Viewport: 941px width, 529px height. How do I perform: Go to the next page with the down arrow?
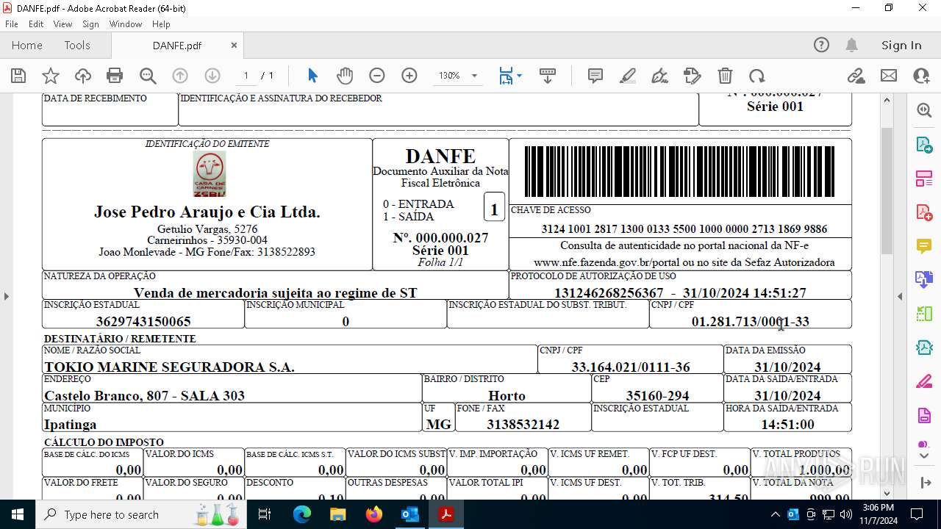pos(212,76)
